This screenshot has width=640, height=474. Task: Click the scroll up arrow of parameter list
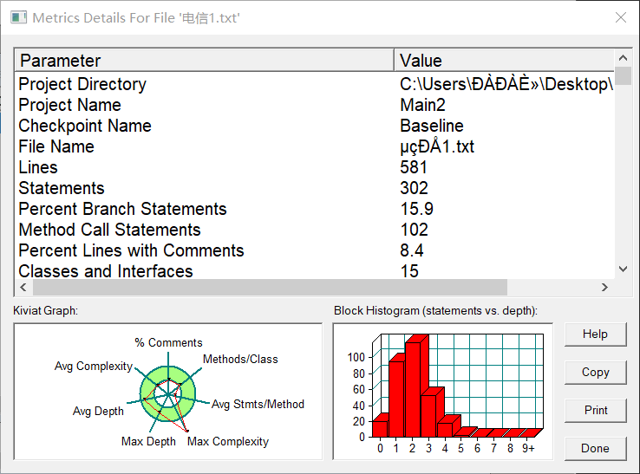pyautogui.click(x=623, y=58)
